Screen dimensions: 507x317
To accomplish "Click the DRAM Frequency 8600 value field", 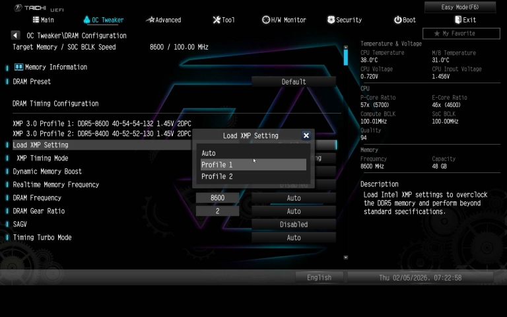I will click(217, 198).
